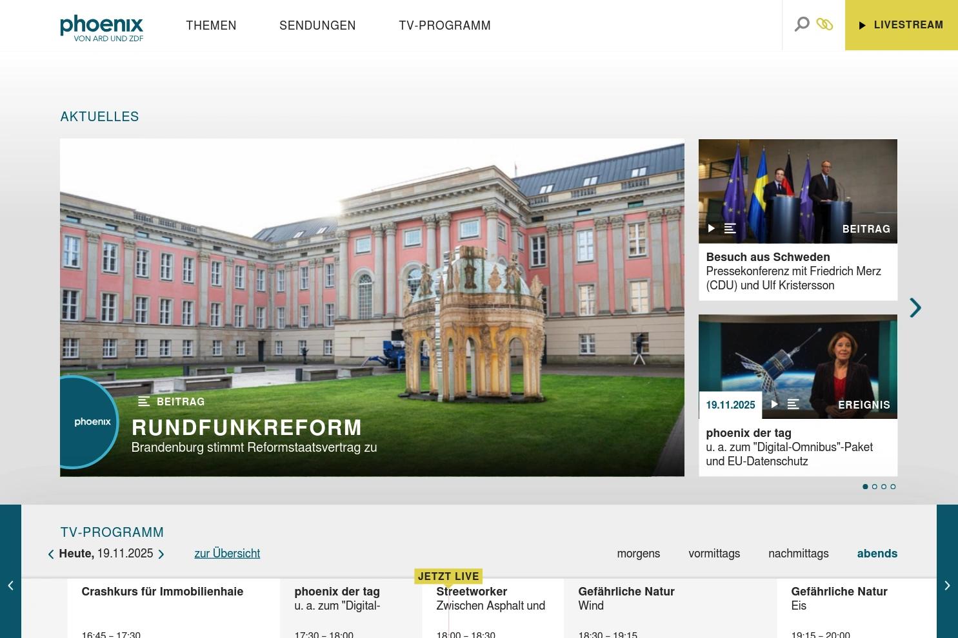The width and height of the screenshot is (958, 638).
Task: Open the THEMEN menu
Action: pos(211,26)
